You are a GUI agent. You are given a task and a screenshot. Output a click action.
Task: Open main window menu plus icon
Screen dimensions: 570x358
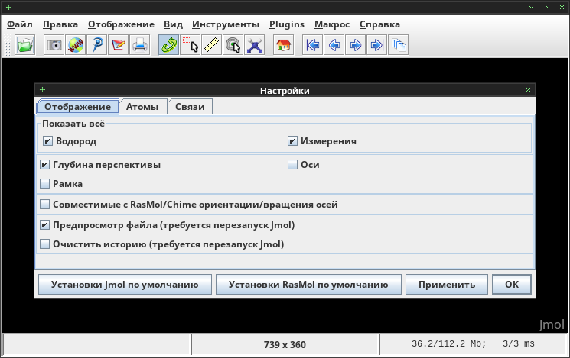[8, 7]
